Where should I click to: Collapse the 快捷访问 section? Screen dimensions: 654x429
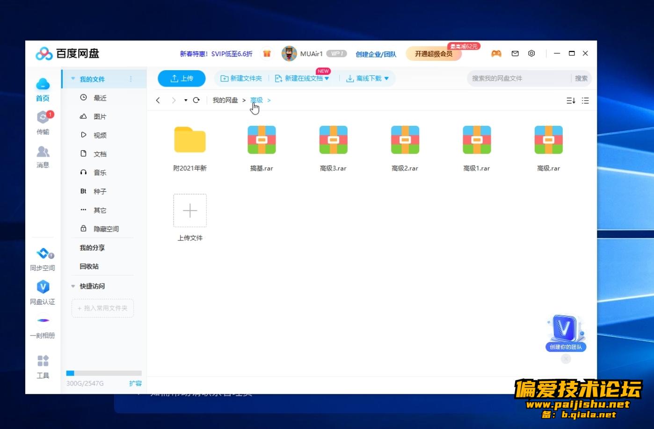(x=73, y=286)
